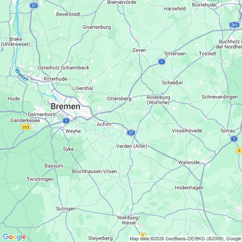Click the yellow 213 road shield
242x242 pixels.
click(x=26, y=127)
